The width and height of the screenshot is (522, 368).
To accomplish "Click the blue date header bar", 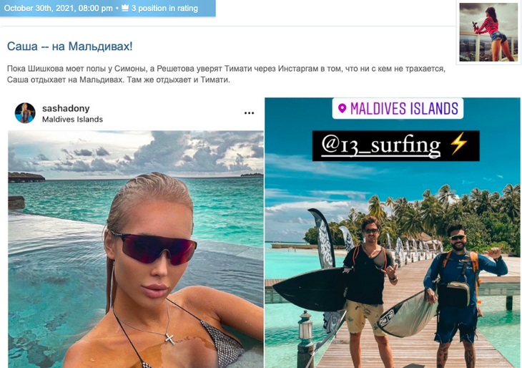I will tap(107, 8).
